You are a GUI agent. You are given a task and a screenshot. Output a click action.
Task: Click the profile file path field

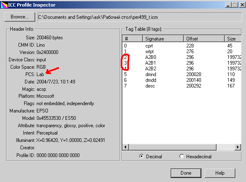[x=140, y=17]
